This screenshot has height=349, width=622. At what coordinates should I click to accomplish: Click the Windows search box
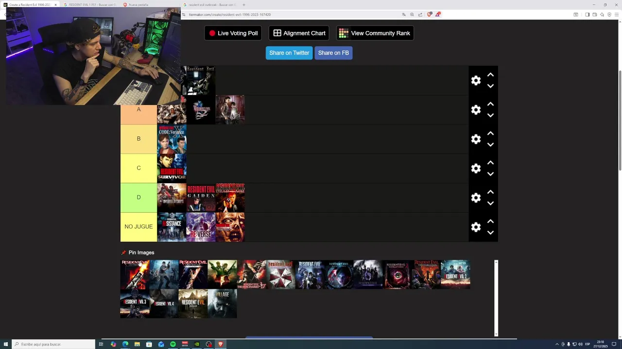click(53, 344)
